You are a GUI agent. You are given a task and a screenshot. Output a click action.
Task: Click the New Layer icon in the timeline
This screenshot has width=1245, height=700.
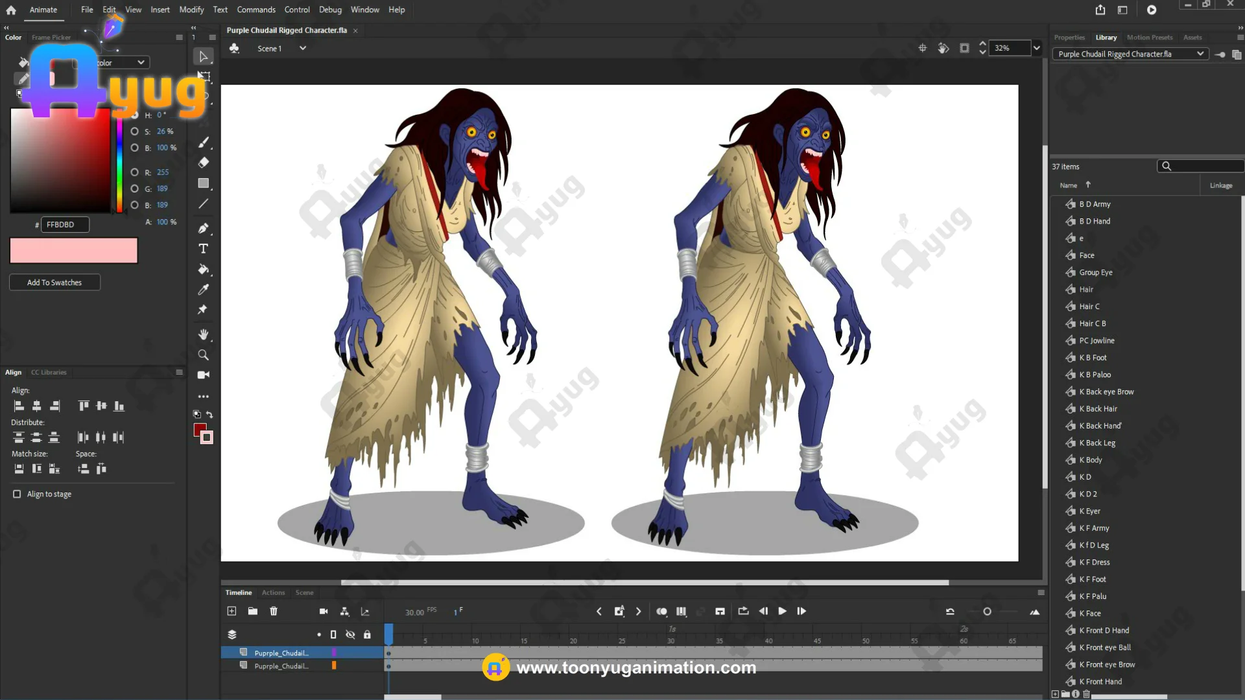(x=231, y=611)
